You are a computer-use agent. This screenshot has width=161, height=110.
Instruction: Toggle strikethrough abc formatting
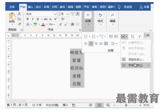click(45, 19)
